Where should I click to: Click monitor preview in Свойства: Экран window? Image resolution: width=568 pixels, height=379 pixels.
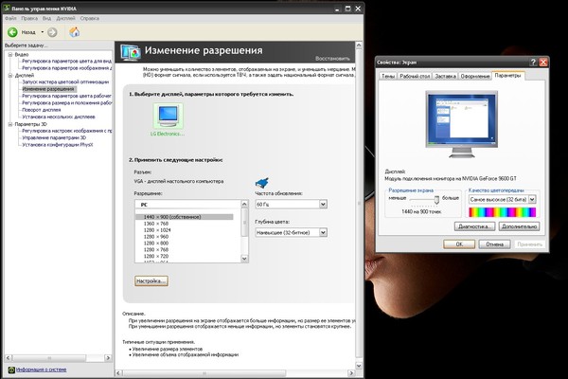coord(461,124)
